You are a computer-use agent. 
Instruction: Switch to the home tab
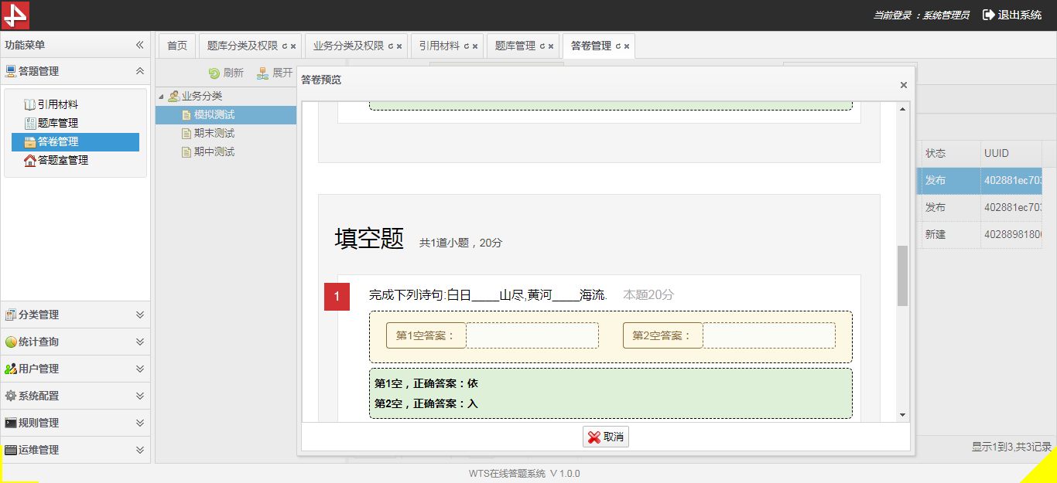[x=177, y=46]
